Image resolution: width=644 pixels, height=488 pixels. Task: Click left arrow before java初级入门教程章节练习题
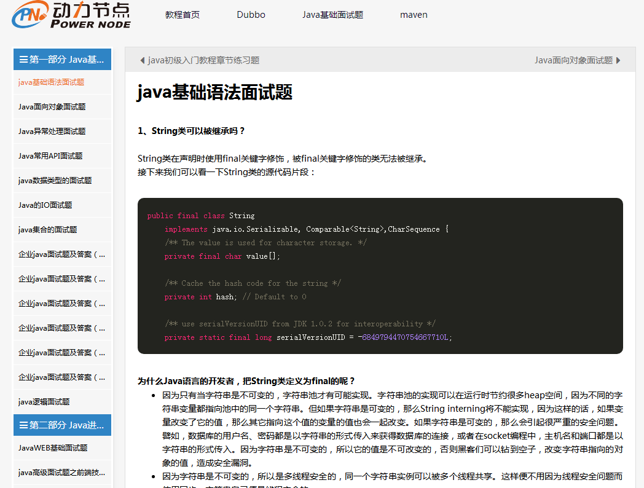(x=142, y=60)
